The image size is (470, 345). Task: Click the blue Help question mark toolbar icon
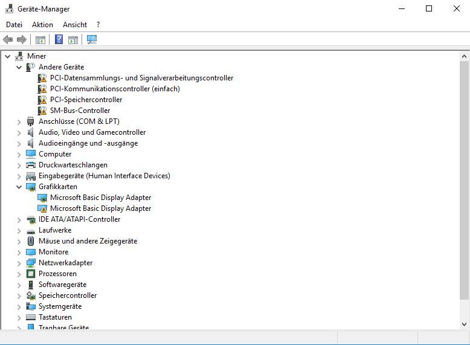click(x=59, y=39)
